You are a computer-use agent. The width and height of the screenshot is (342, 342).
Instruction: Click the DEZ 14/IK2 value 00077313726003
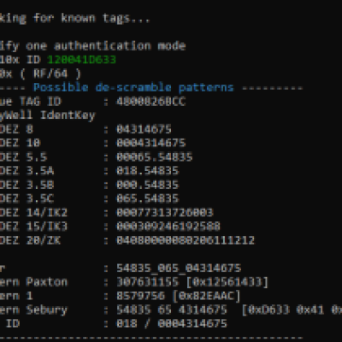165,212
